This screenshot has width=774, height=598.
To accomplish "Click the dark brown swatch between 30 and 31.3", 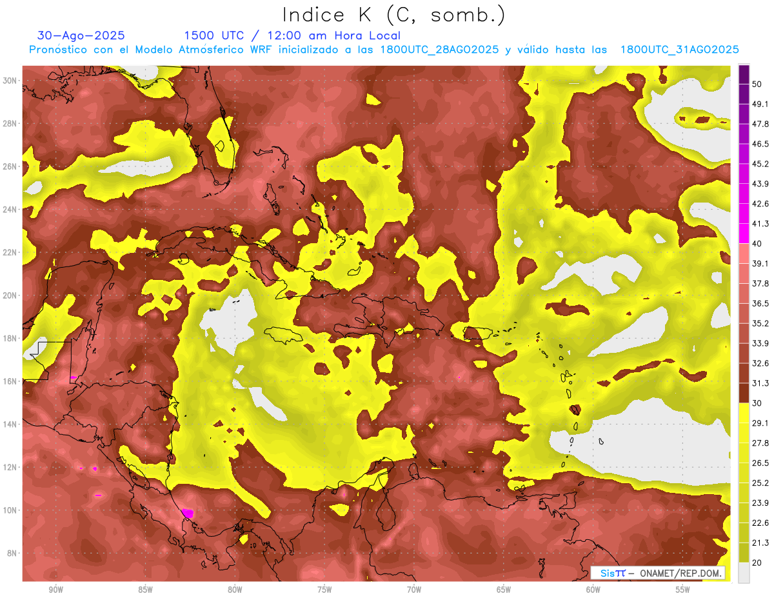I will click(x=744, y=393).
